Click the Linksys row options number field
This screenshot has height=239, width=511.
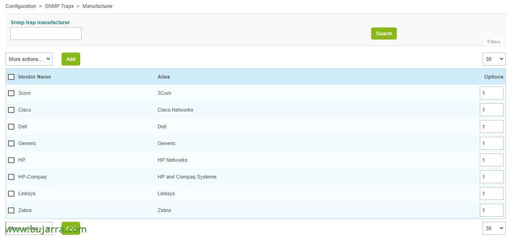point(491,193)
